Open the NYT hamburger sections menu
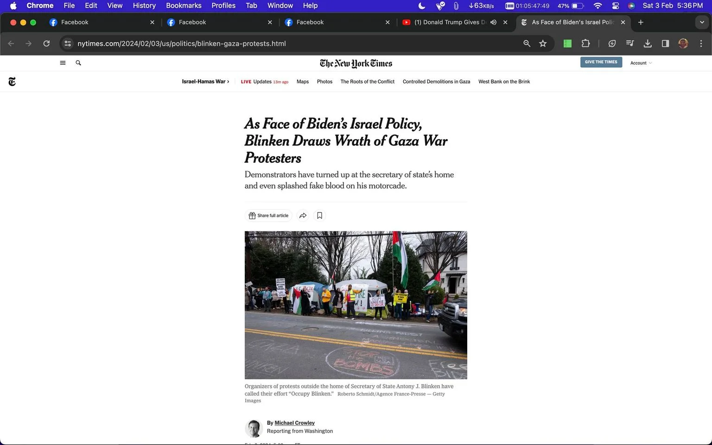This screenshot has width=712, height=445. pyautogui.click(x=63, y=63)
